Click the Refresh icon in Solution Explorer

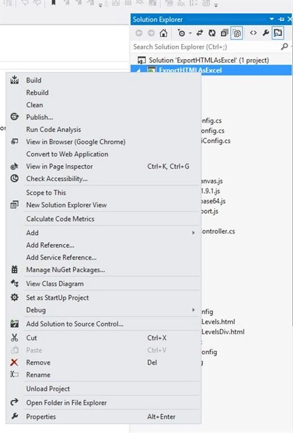click(x=212, y=33)
